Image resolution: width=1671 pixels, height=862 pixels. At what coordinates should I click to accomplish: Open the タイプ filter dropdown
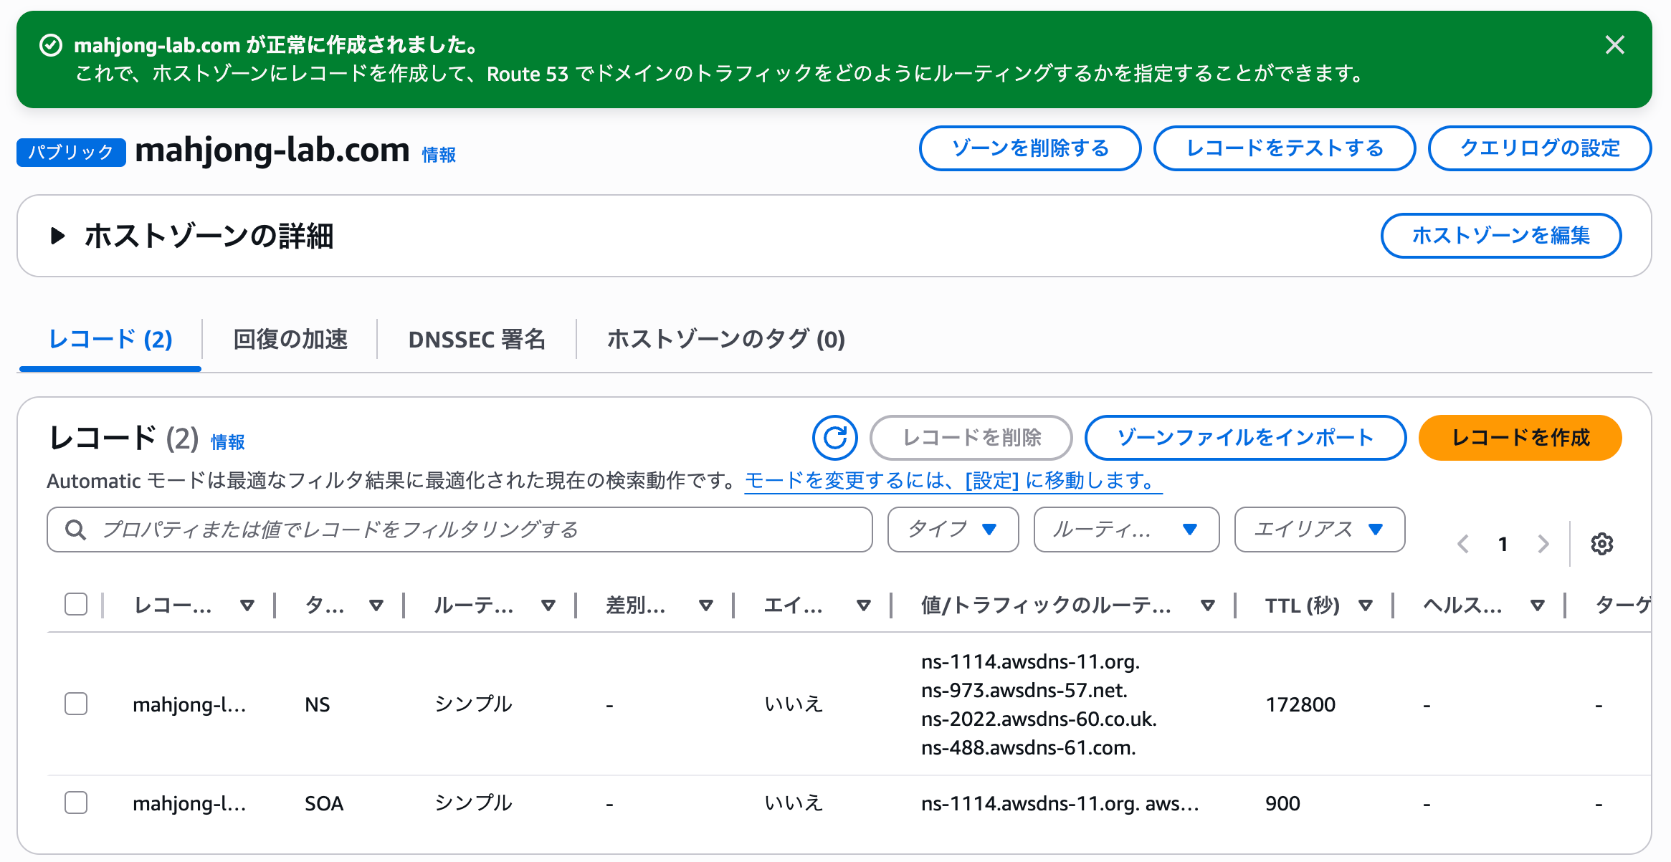952,530
